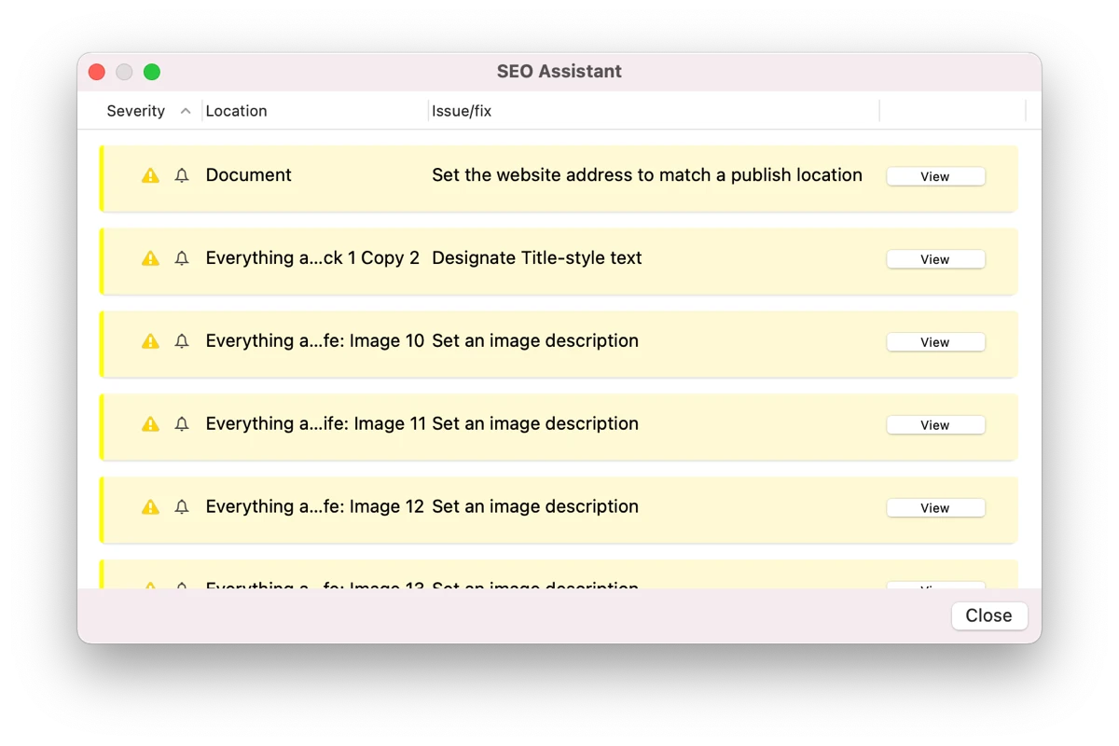
Task: Close the SEO Assistant with Close button
Action: 988,615
